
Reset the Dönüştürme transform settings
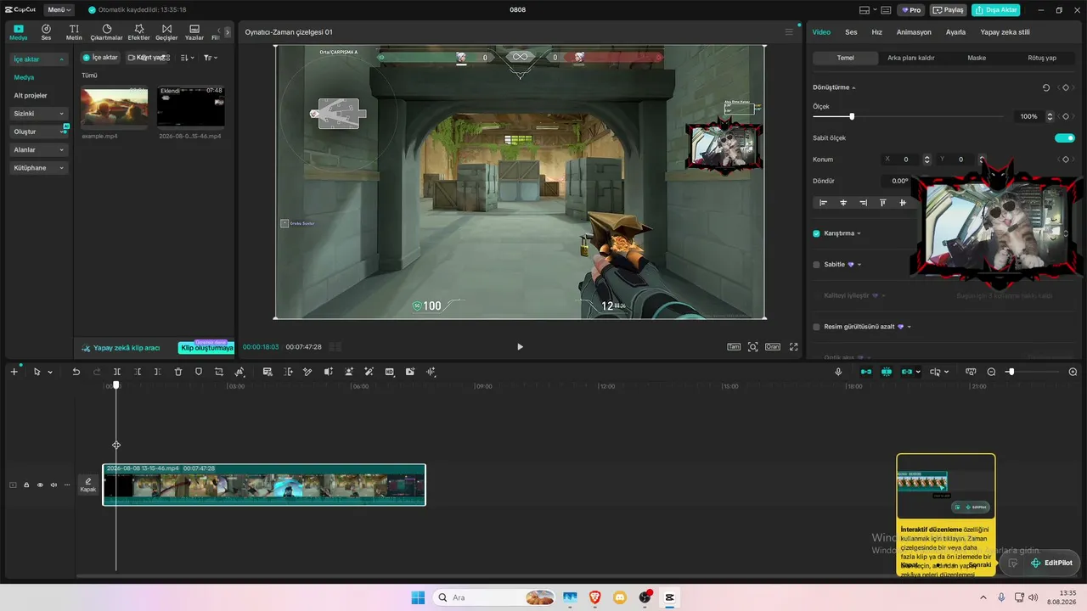tap(1046, 87)
